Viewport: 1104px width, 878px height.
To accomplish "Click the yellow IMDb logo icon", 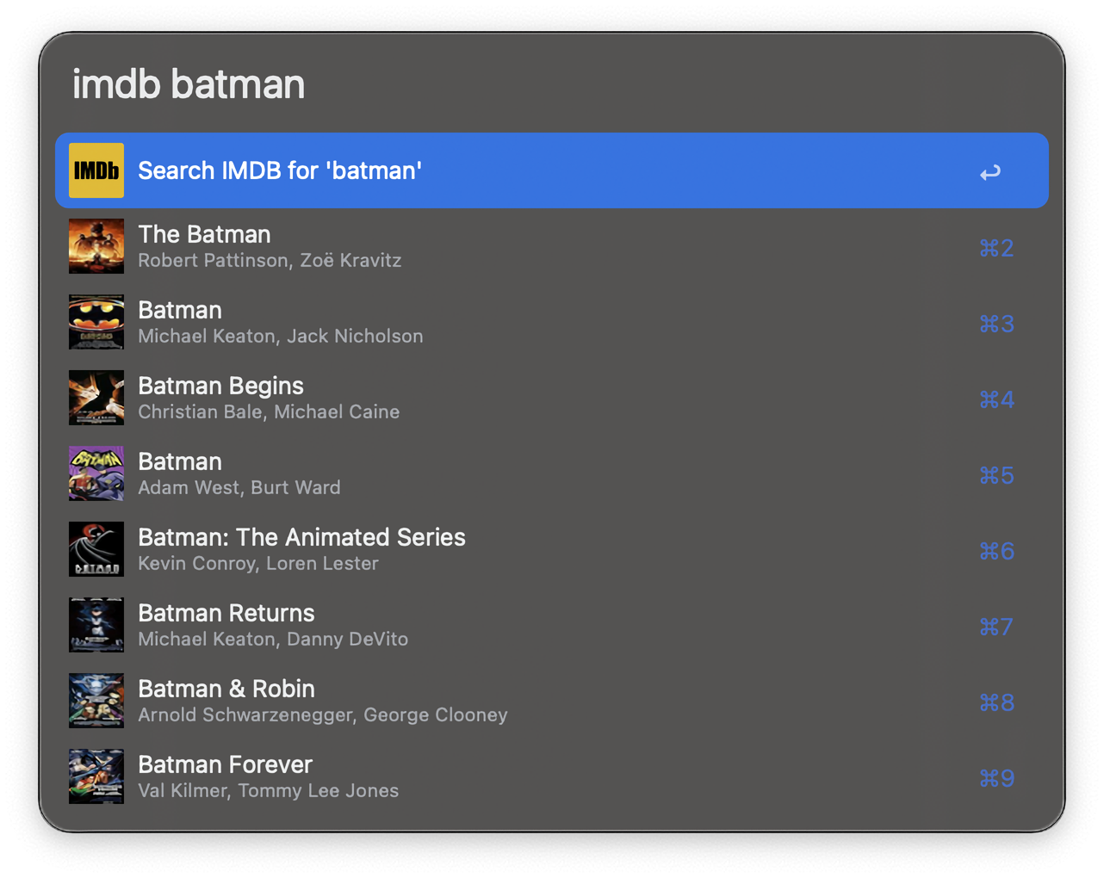I will coord(96,170).
